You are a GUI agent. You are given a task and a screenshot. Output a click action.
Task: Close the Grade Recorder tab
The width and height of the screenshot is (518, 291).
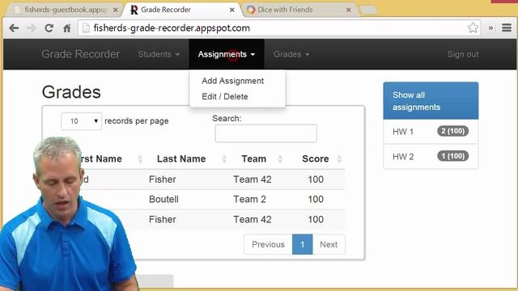point(232,10)
